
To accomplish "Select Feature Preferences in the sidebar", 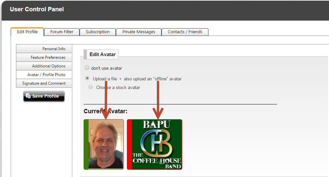I will click(44, 57).
